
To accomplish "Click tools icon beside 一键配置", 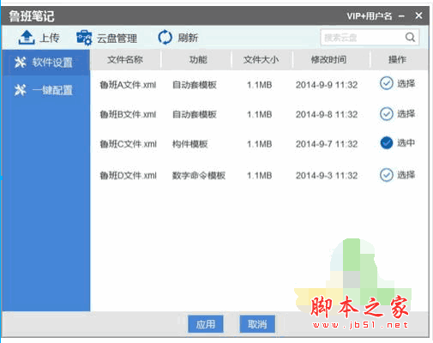I will [x=21, y=90].
